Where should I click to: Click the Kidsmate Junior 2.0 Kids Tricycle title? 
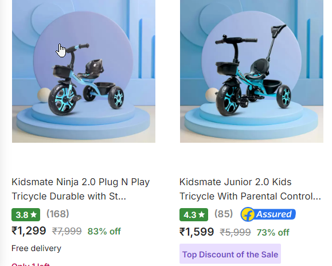(250, 189)
